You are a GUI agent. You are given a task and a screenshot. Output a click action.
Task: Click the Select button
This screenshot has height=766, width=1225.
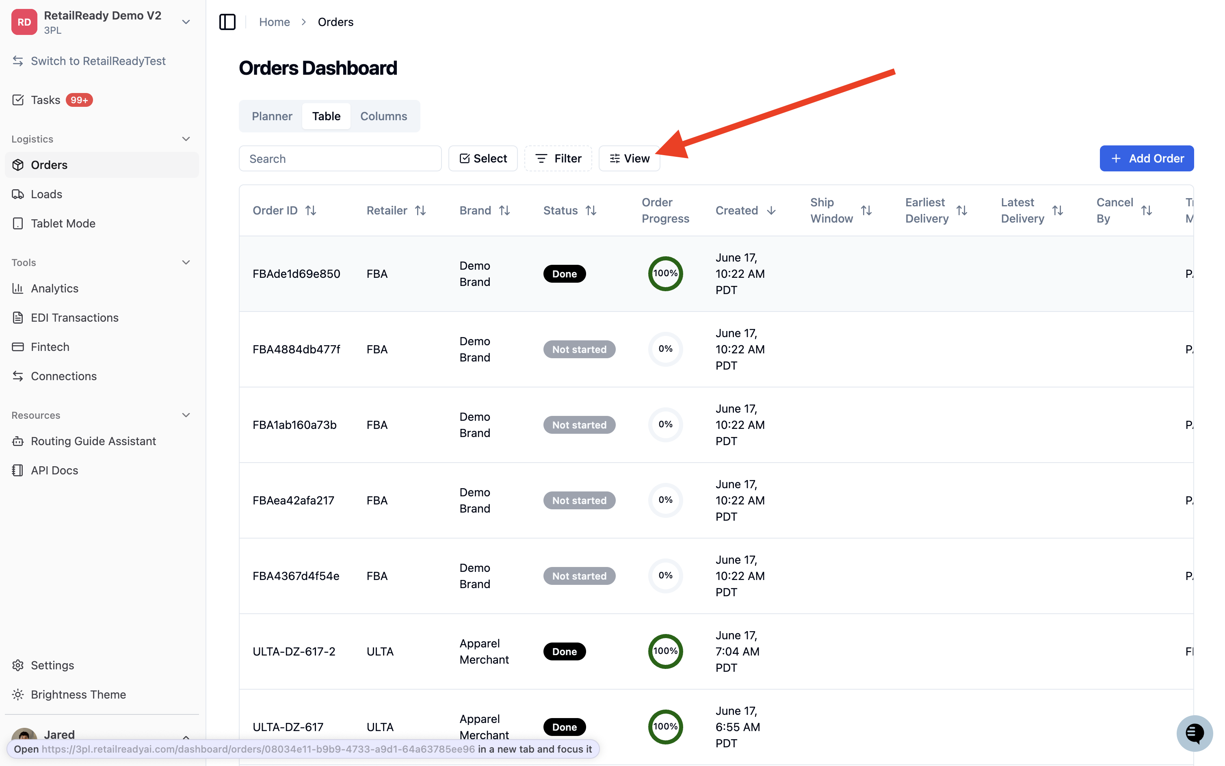[483, 158]
